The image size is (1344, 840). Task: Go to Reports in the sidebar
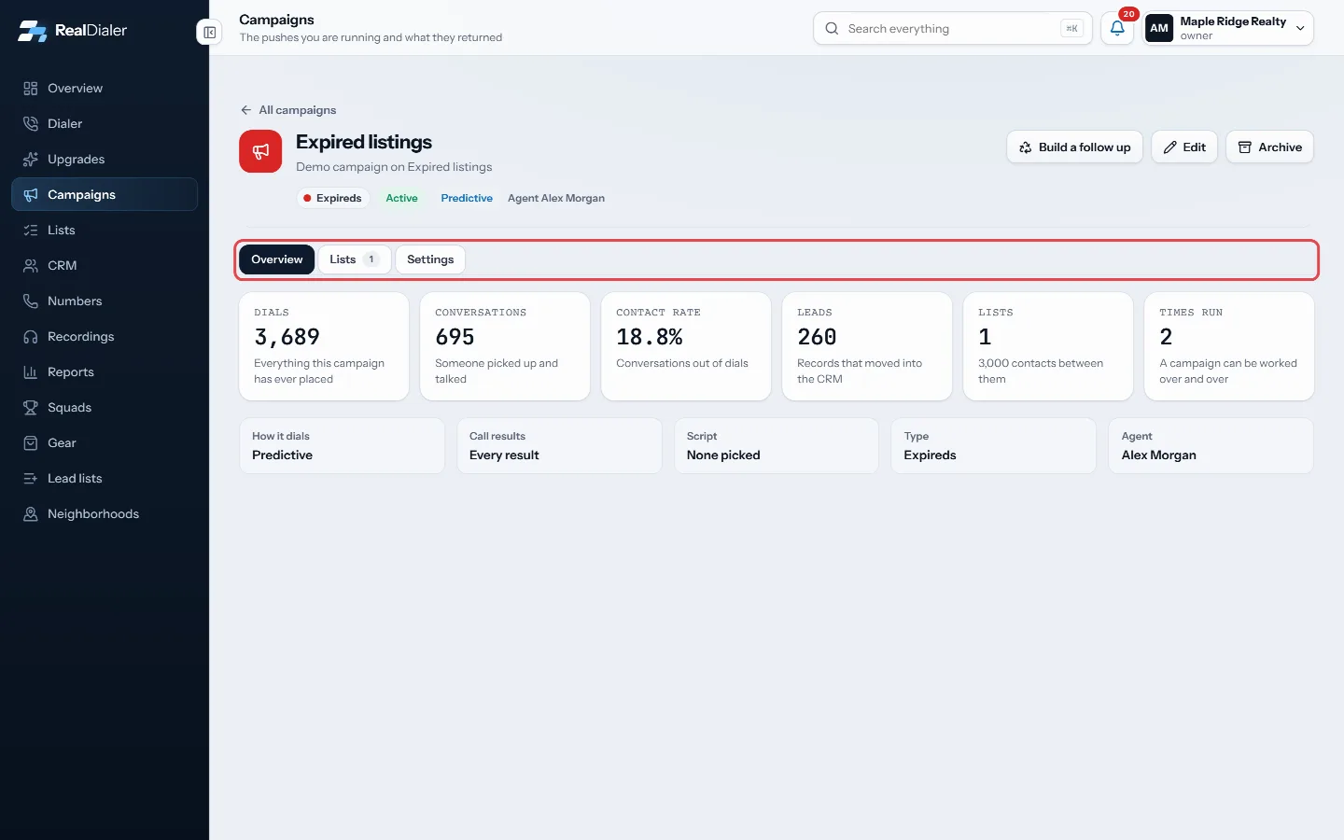[x=105, y=372]
